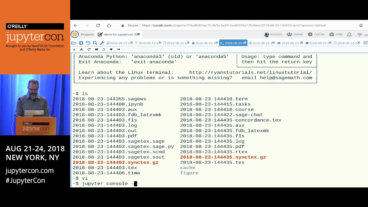Click the share icon at tab bar end

(x=365, y=43)
